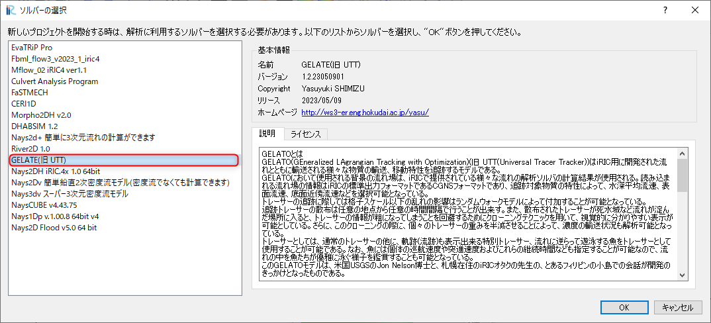Close the ソルバーの選択 dialog
The height and width of the screenshot is (323, 711).
pyautogui.click(x=694, y=9)
